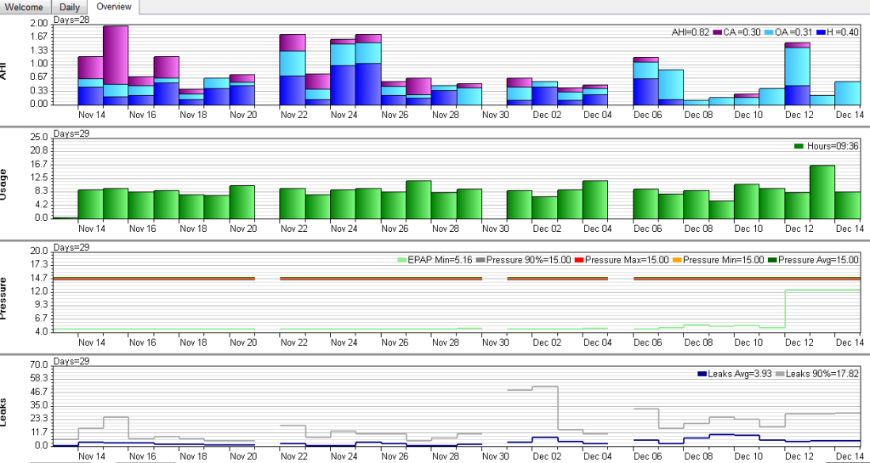870x463 pixels.
Task: Select the tallest bar in the AHI chart
Action: tap(116, 65)
